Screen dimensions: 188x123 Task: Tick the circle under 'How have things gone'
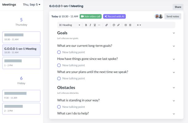coord(59,65)
